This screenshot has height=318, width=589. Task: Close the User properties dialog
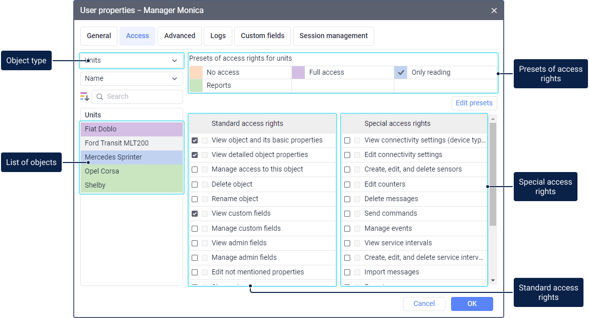(x=494, y=11)
